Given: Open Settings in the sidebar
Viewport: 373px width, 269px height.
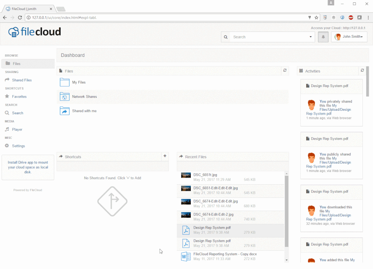Looking at the screenshot, I should (x=18, y=146).
